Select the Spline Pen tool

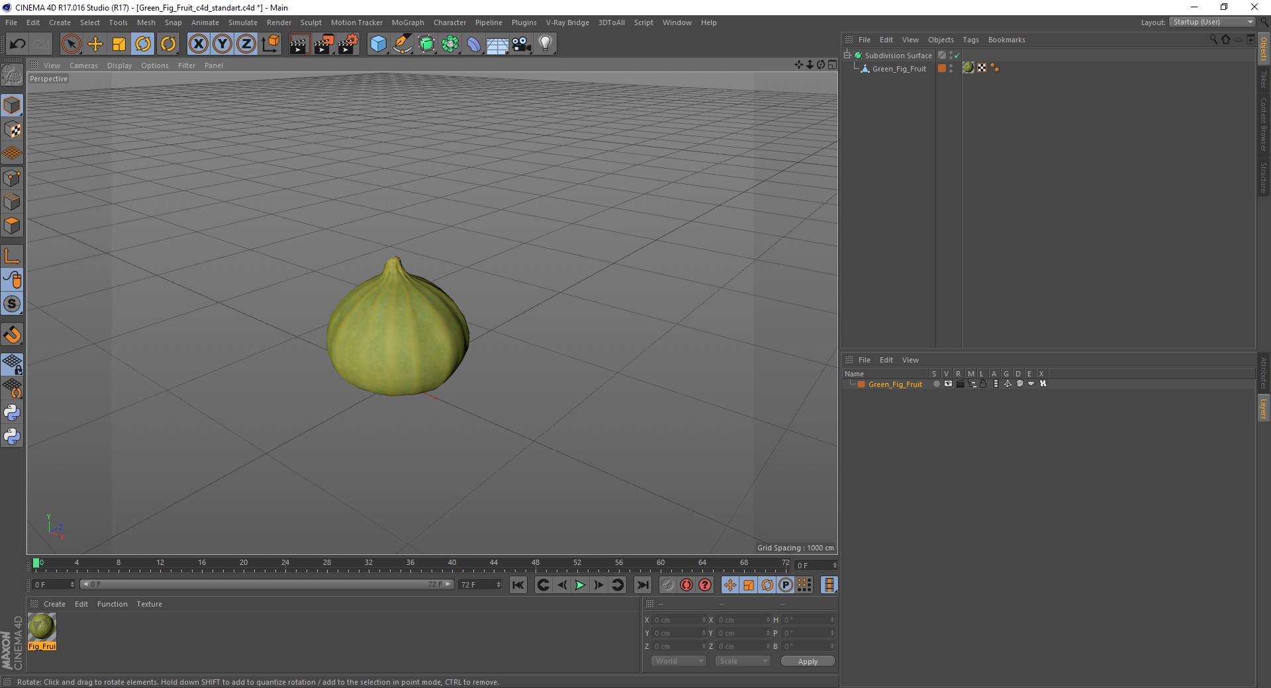coord(402,44)
